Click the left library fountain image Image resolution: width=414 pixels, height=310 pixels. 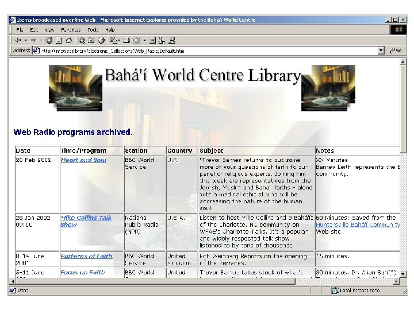pos(75,88)
